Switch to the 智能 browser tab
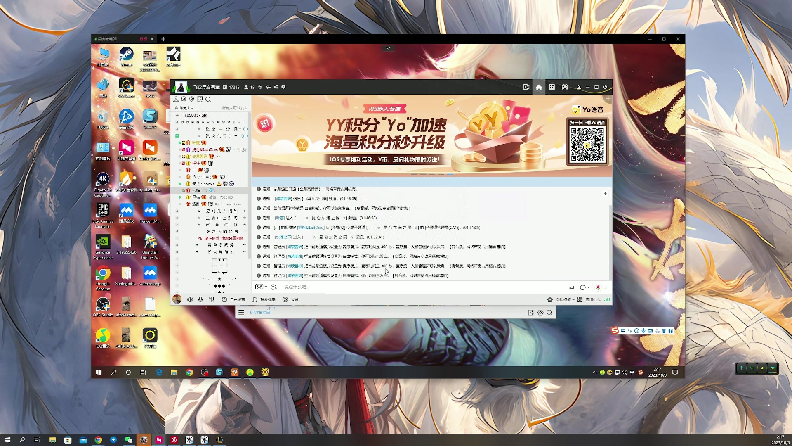The image size is (792, 446). point(144,38)
